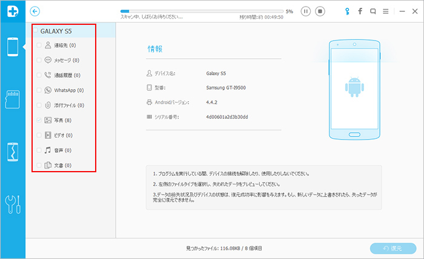Open the feedback chat bubble icon

pos(373,12)
